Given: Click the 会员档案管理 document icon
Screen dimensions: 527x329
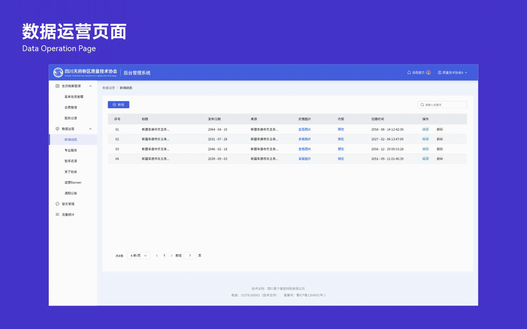Looking at the screenshot, I should (57, 86).
